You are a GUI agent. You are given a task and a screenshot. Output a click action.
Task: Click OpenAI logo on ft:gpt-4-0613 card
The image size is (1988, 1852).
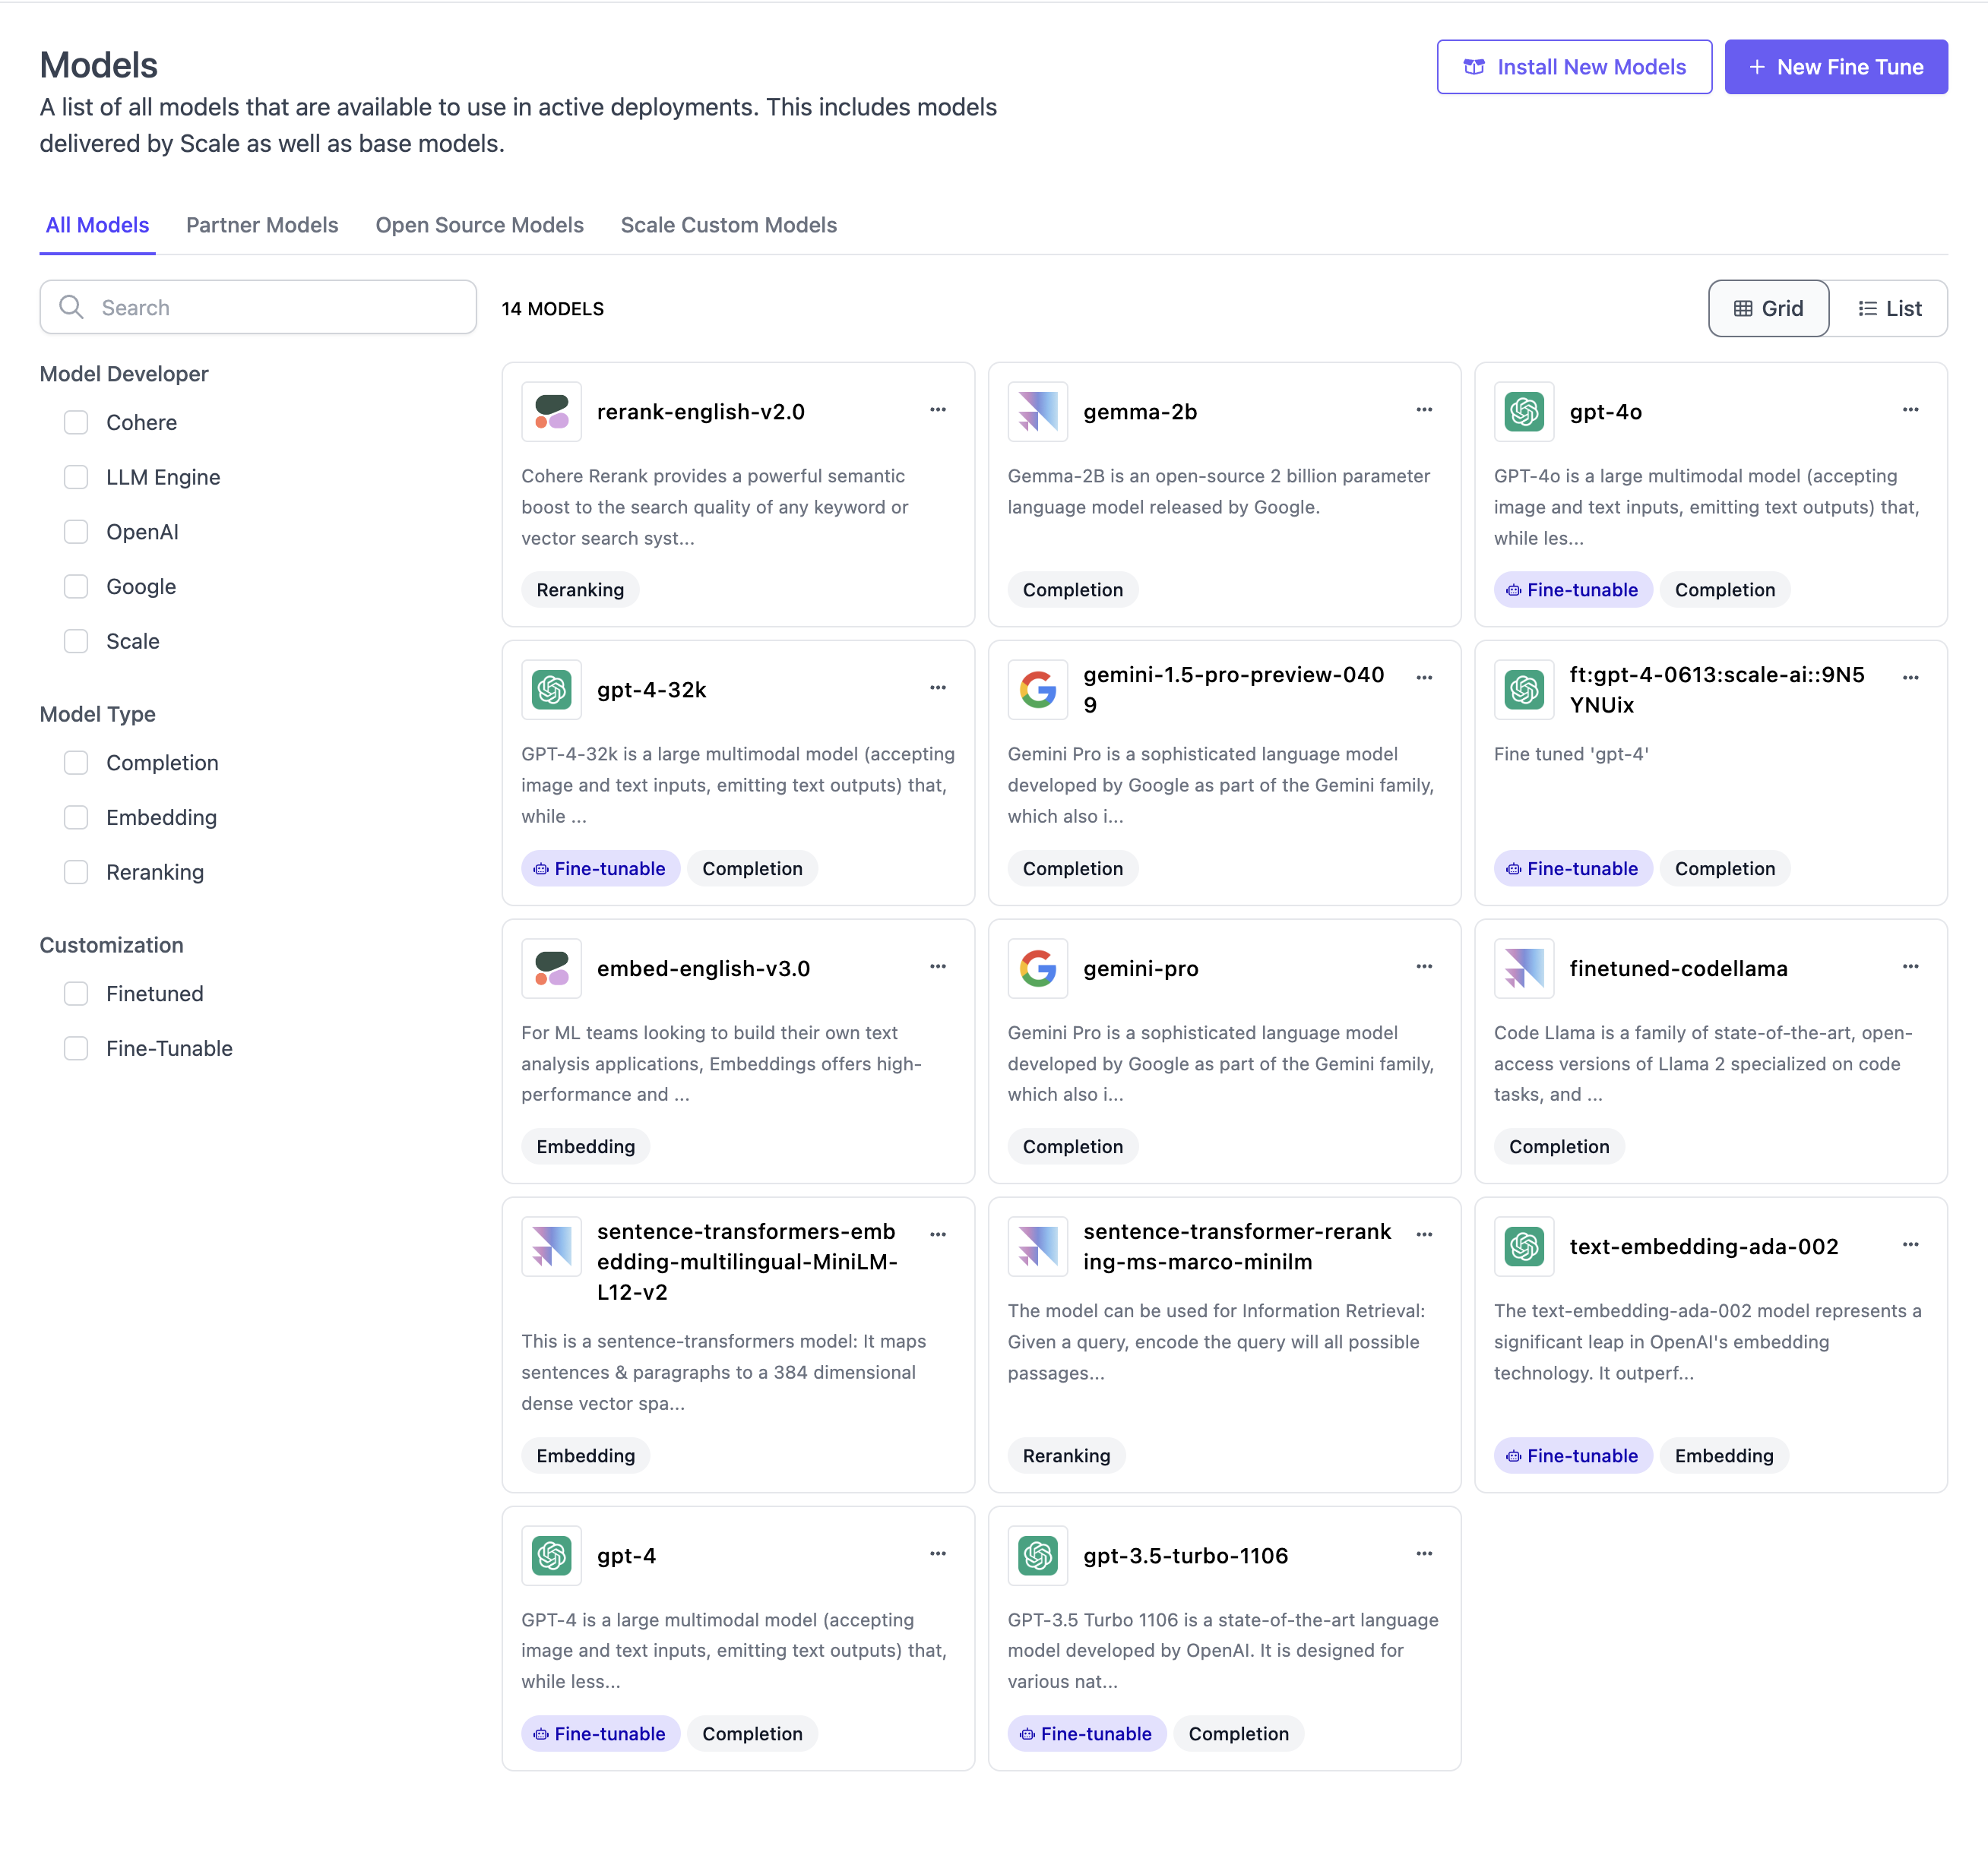tap(1524, 690)
